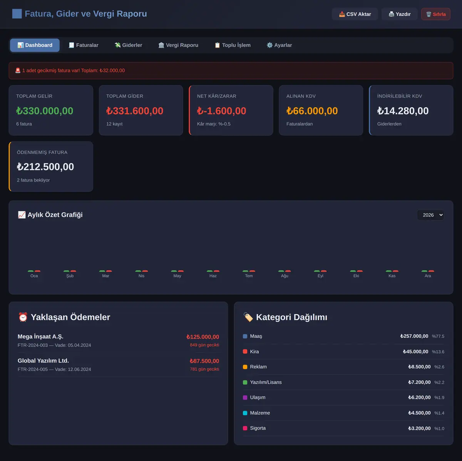Open the Ayarlar tab
Image resolution: width=462 pixels, height=461 pixels.
tap(280, 45)
